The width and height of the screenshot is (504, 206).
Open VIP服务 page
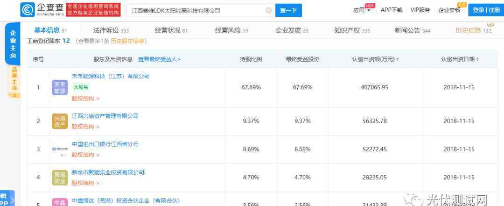(x=420, y=10)
